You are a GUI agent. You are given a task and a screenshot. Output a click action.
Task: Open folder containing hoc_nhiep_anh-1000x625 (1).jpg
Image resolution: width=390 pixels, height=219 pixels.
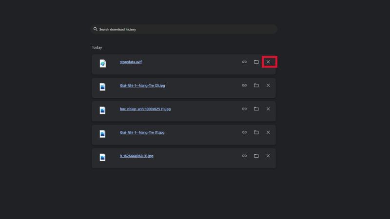256,109
